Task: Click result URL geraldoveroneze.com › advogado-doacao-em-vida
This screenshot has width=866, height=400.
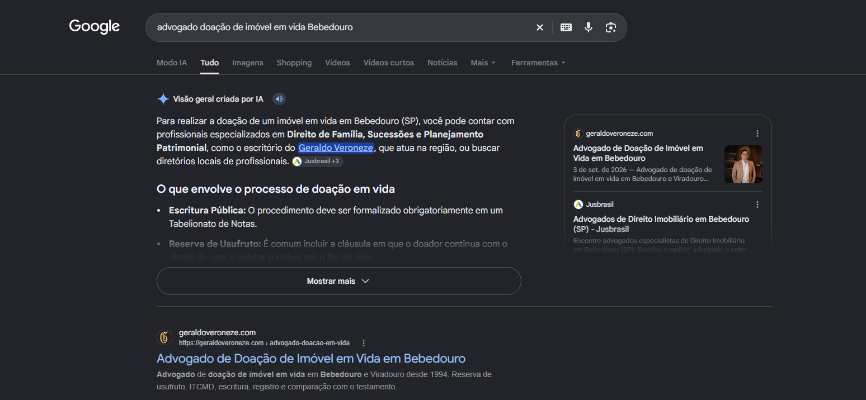Action: click(x=264, y=343)
